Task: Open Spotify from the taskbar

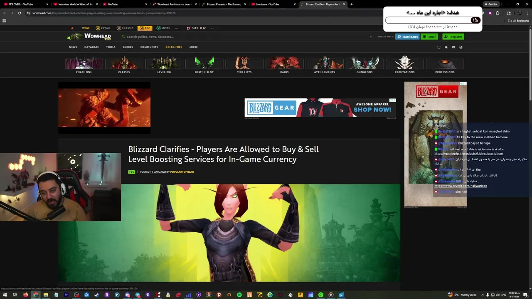Action: pyautogui.click(x=239, y=295)
